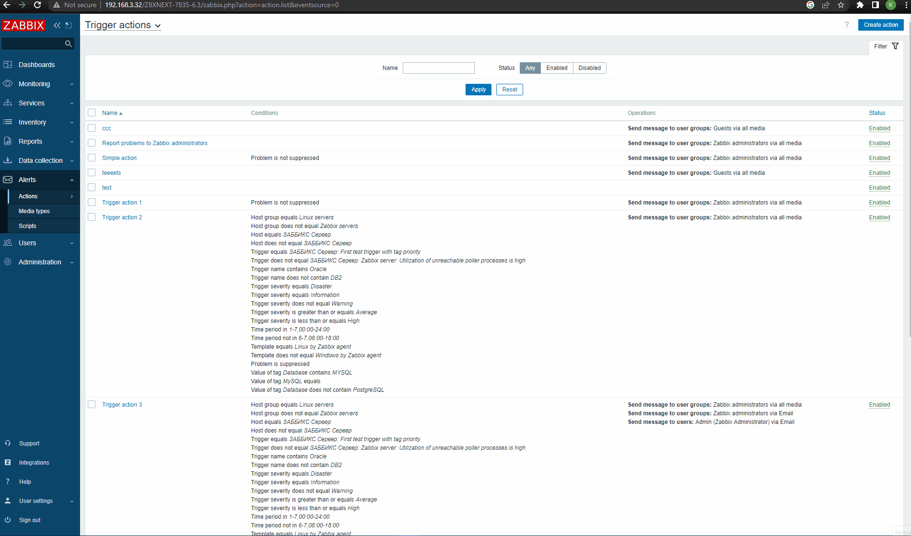Image resolution: width=911 pixels, height=536 pixels.
Task: Expand the Users menu chevron
Action: 72,243
